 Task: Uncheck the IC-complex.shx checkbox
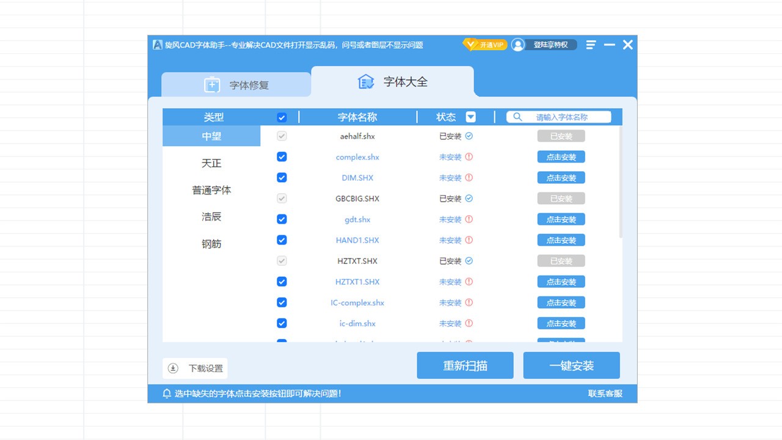pos(282,302)
